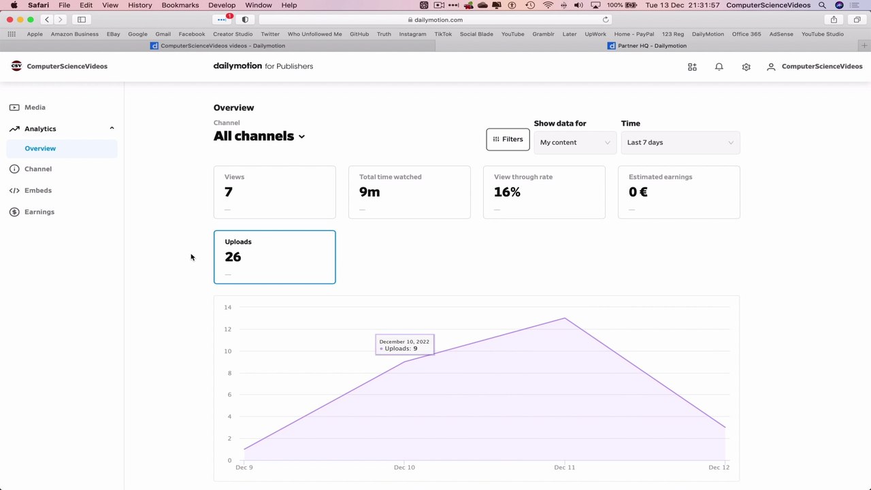Click the Dec 11 peak point on chart
The height and width of the screenshot is (490, 871).
tap(564, 318)
